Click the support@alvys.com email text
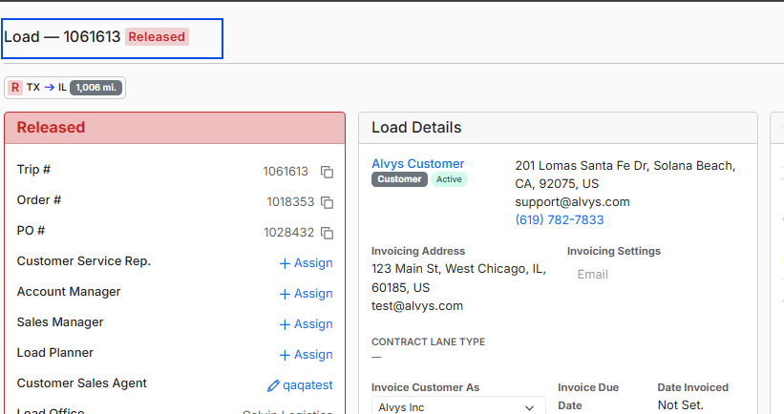The width and height of the screenshot is (784, 414). click(x=573, y=202)
